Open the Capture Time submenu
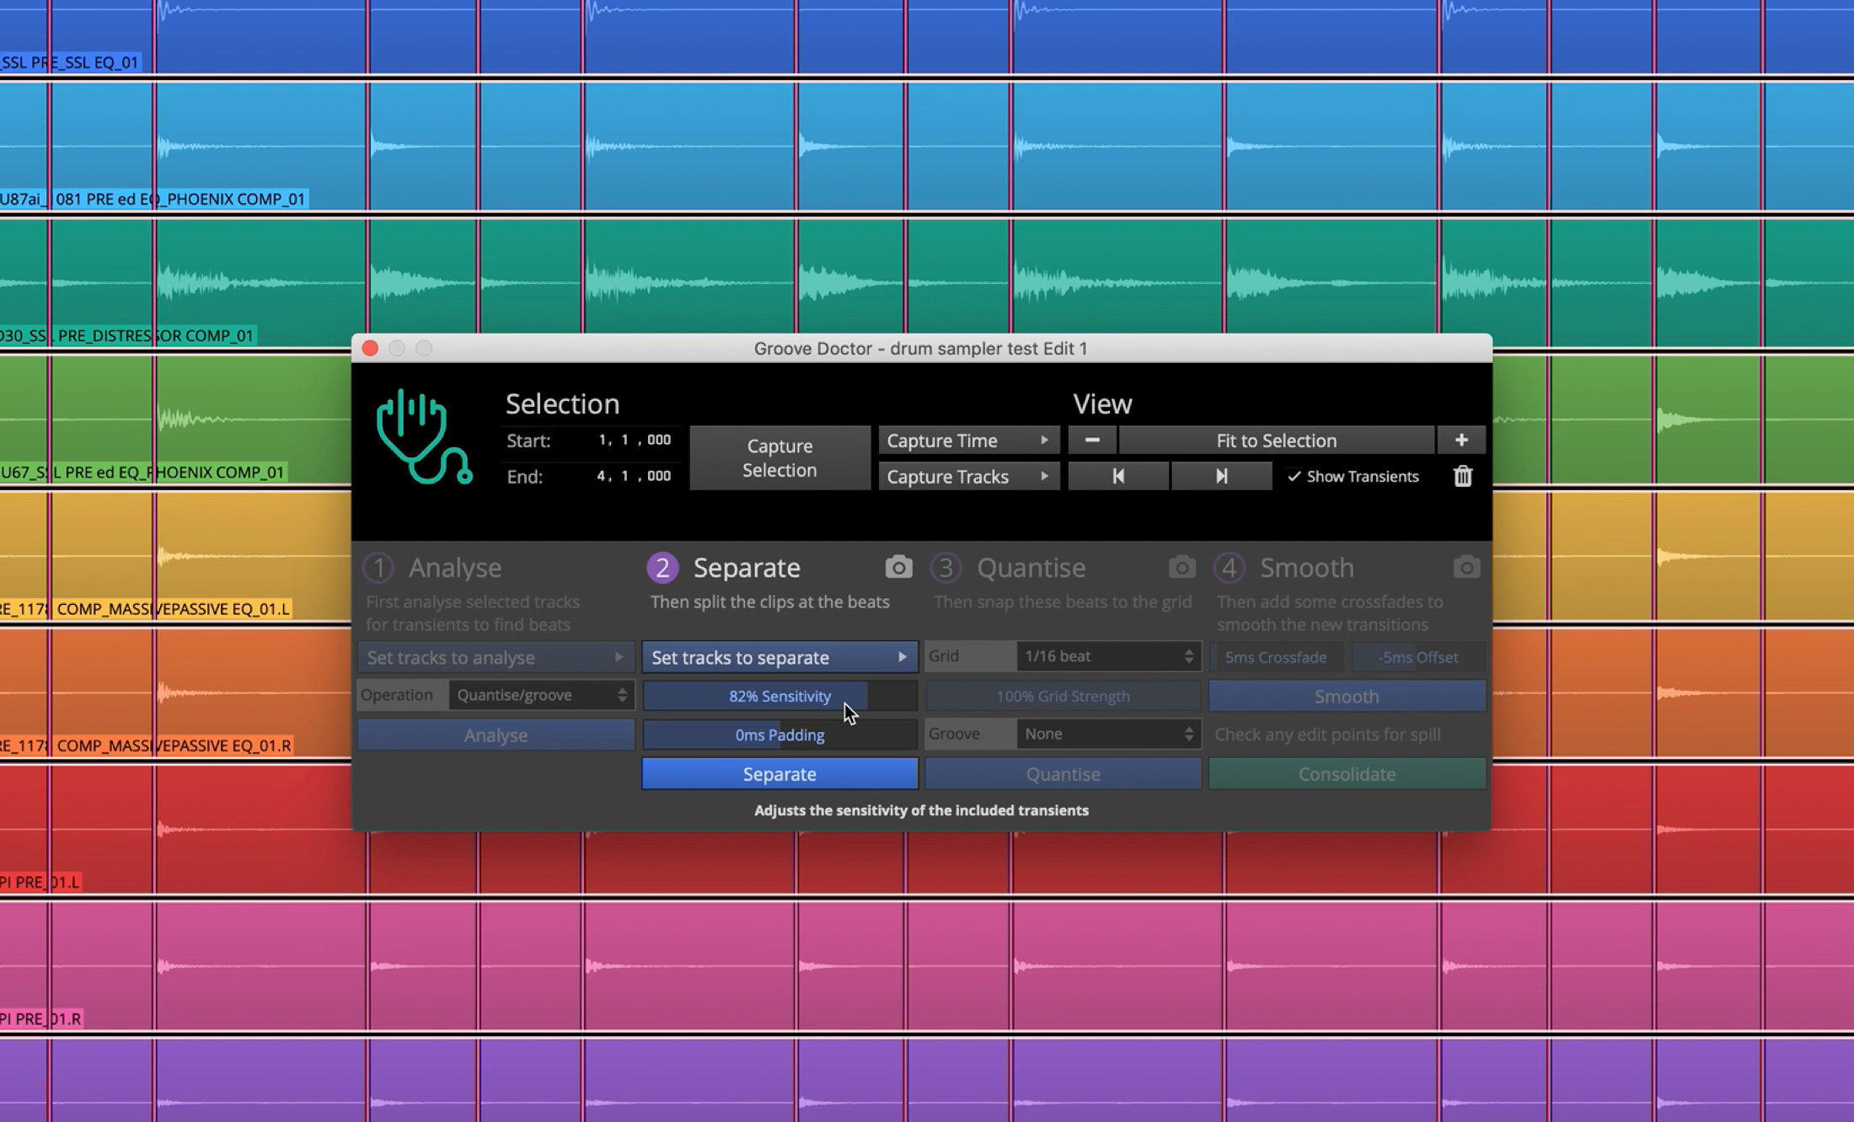1854x1122 pixels. [x=968, y=441]
